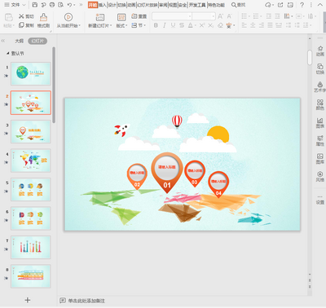Open the font name combo box
326x308 pixels.
click(172, 16)
